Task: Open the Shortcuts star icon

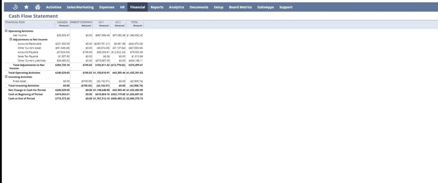Action: tap(26, 7)
